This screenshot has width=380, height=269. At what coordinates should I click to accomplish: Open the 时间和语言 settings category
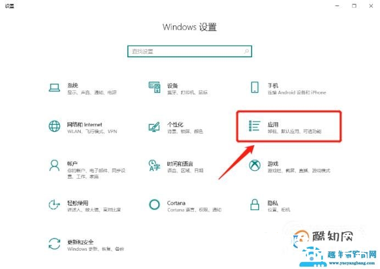point(180,163)
